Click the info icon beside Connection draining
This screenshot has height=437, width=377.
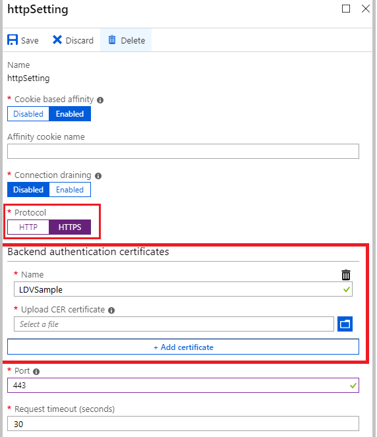coord(98,176)
